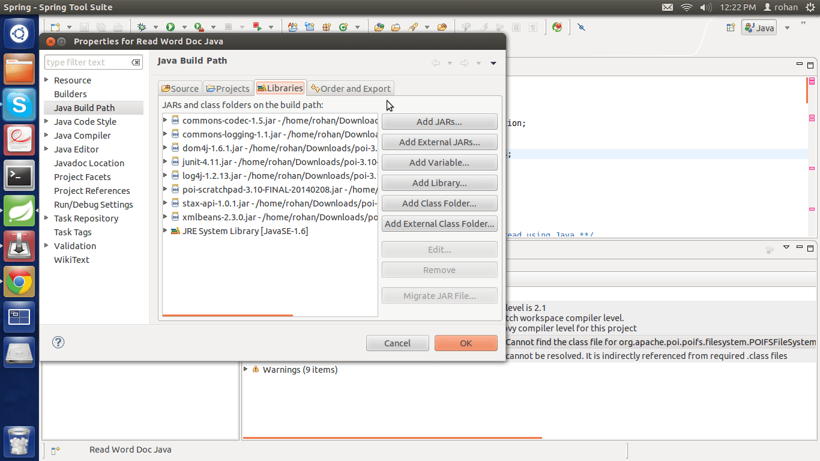The image size is (820, 461).
Task: Confirm the dialog with OK
Action: pyautogui.click(x=466, y=343)
